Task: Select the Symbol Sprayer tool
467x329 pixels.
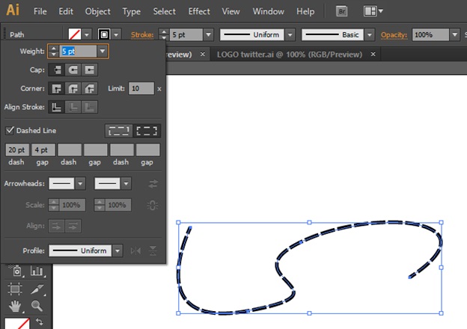Action: (15, 271)
